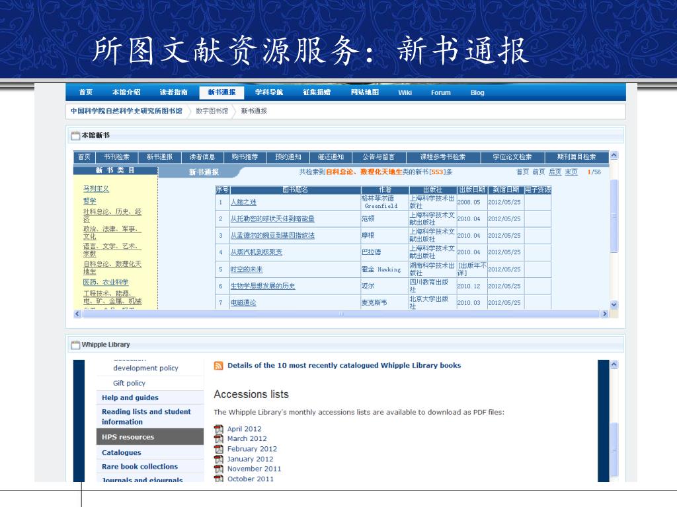Download the April 2012 accessions list
677x507 pixels.
(245, 429)
